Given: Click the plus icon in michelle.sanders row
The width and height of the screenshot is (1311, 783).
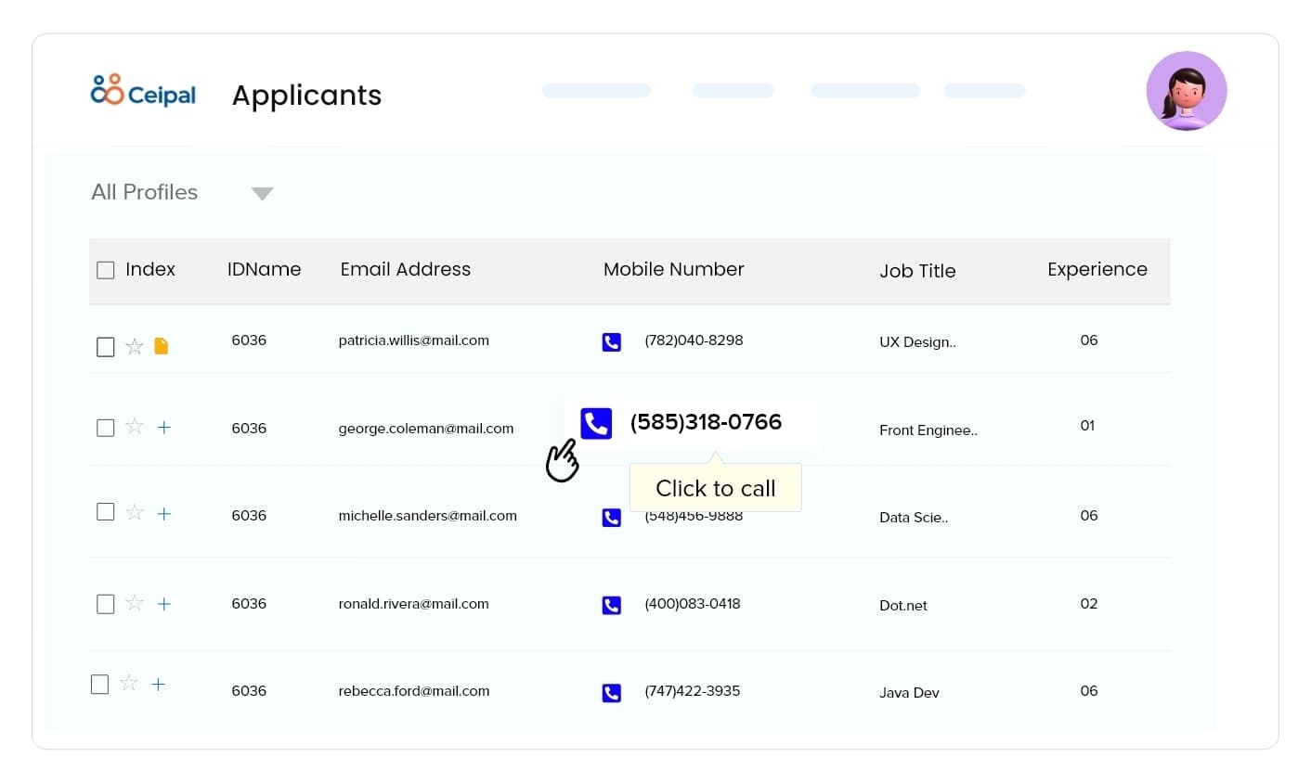Looking at the screenshot, I should pos(164,513).
